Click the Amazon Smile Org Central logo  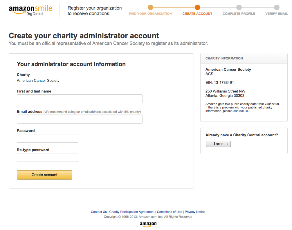point(30,9)
